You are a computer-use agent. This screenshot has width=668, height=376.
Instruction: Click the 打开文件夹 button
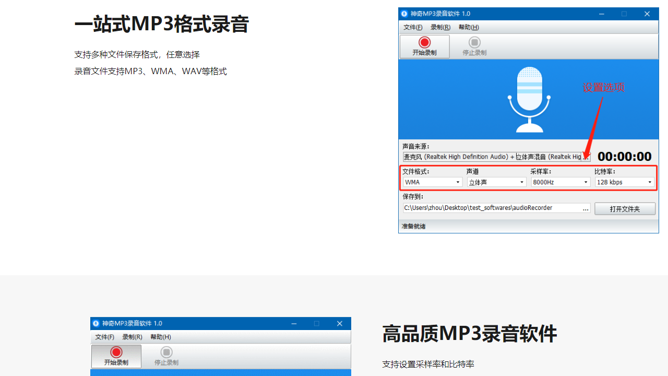625,208
